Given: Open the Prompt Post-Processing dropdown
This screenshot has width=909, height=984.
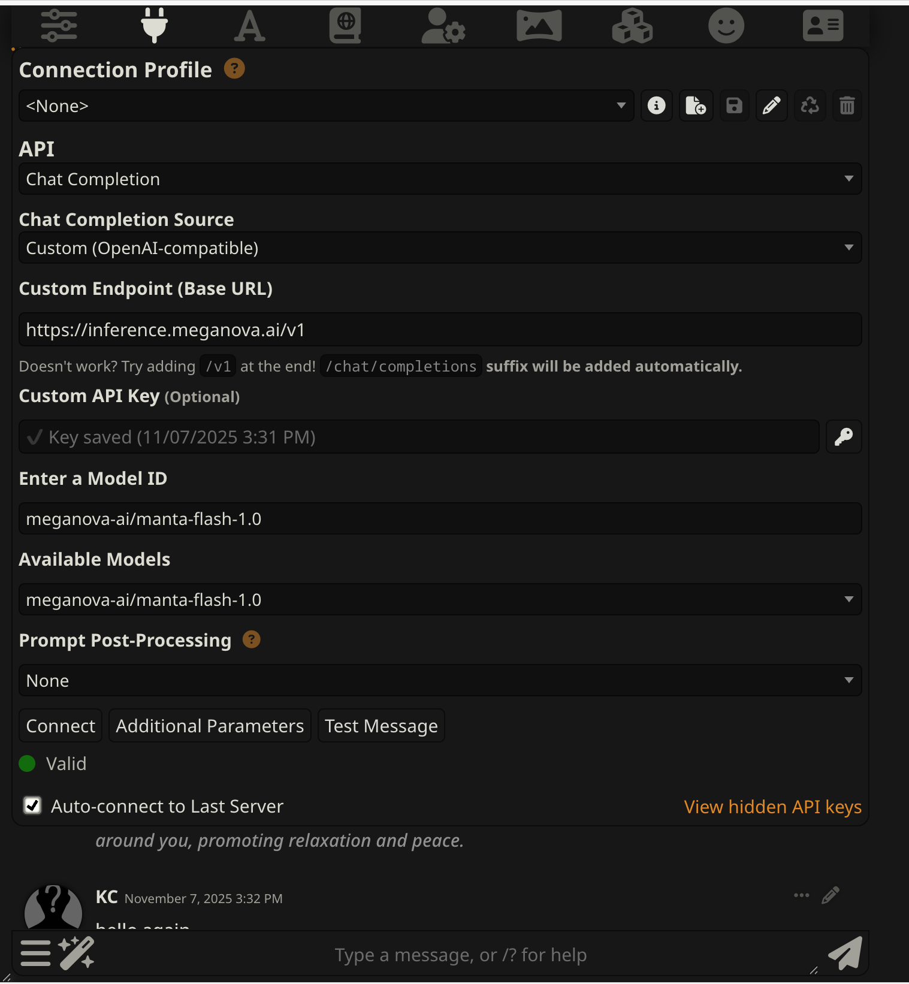Looking at the screenshot, I should (x=440, y=681).
